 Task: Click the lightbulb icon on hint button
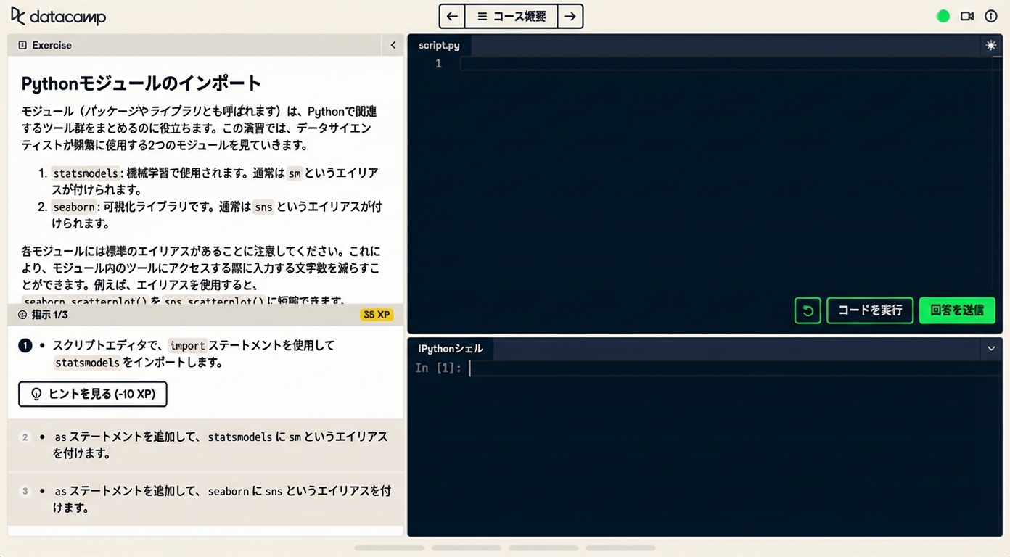click(36, 394)
